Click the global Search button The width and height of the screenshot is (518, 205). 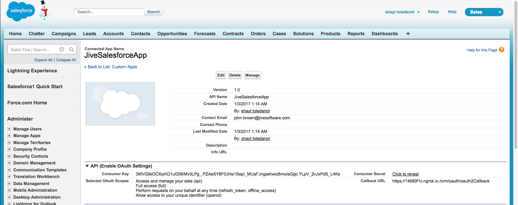[x=154, y=12]
